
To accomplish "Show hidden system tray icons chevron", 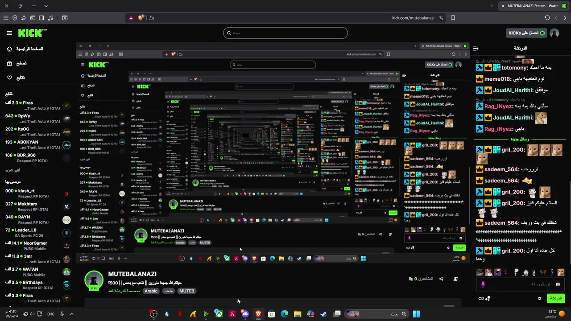I will 71,314.
